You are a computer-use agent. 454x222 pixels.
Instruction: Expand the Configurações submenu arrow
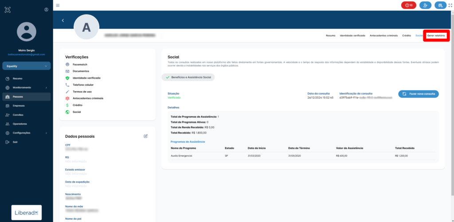click(x=46, y=133)
